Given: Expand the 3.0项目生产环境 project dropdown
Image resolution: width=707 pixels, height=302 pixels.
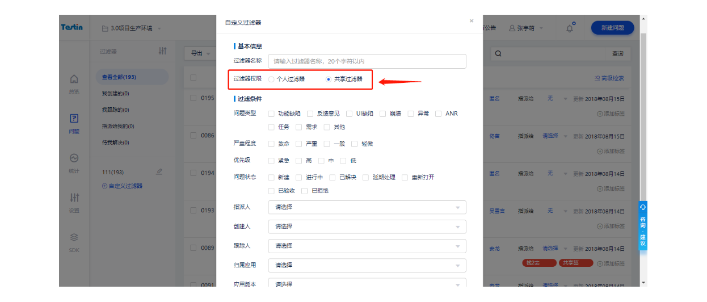Looking at the screenshot, I should (132, 28).
